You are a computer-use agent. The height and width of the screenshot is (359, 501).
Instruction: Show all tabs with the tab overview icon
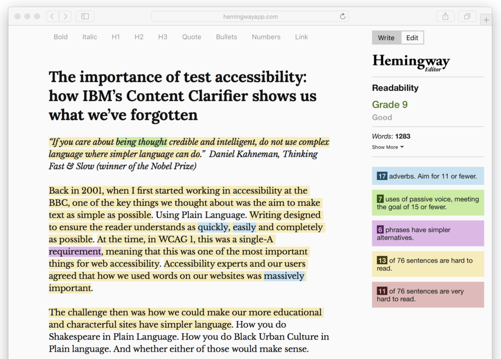pos(467,16)
